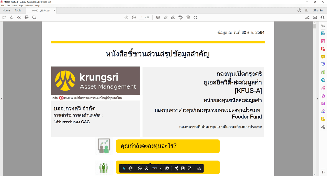
Task: Zoom in with the plus icon
Action: [146, 168]
